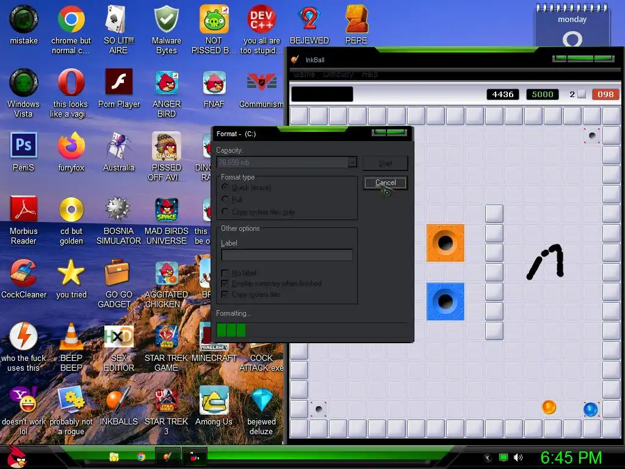This screenshot has height=469, width=625.
Task: Open the furryfox browser icon
Action: pos(71,151)
